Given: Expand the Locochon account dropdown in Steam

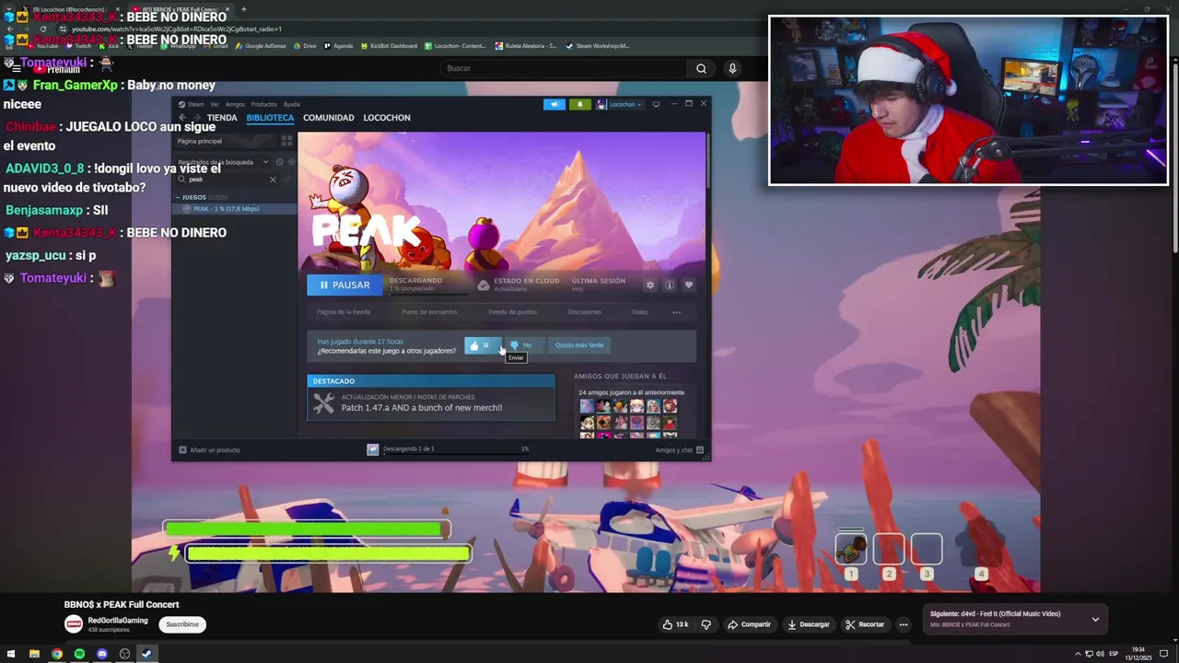Looking at the screenshot, I should [x=620, y=104].
